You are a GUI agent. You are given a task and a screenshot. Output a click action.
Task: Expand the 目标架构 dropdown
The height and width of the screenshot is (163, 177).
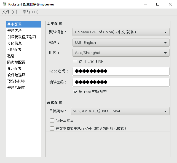pyautogui.click(x=120, y=111)
